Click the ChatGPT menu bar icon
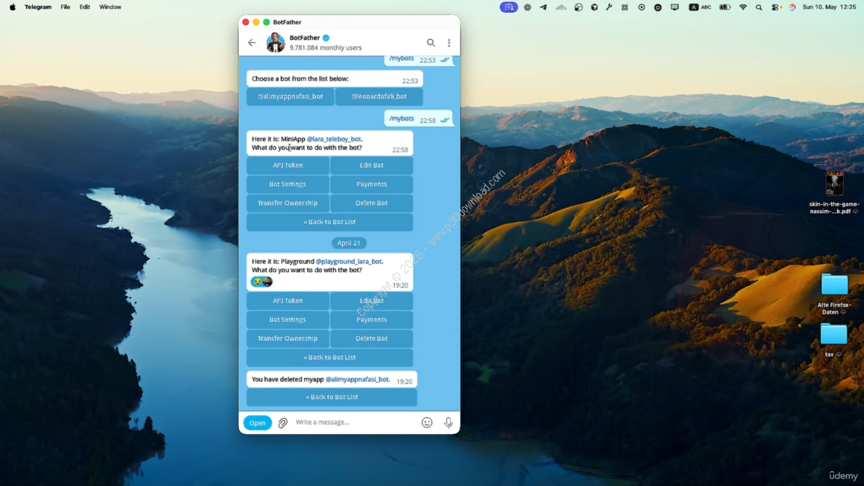This screenshot has height=486, width=864. tap(527, 7)
